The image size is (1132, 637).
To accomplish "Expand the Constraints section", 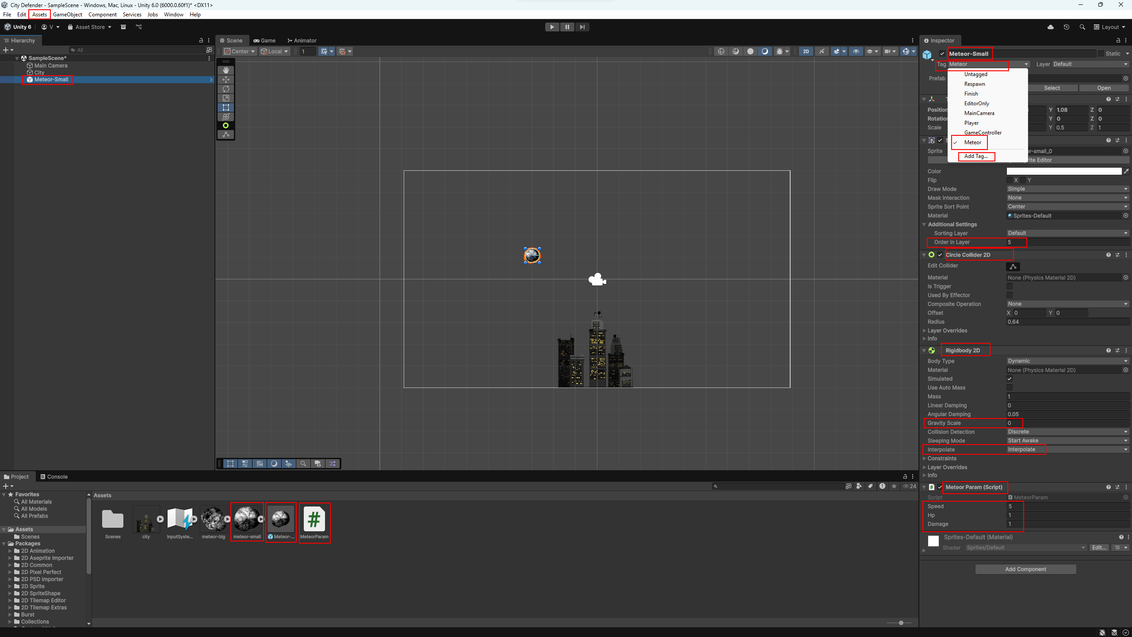I will pyautogui.click(x=941, y=458).
